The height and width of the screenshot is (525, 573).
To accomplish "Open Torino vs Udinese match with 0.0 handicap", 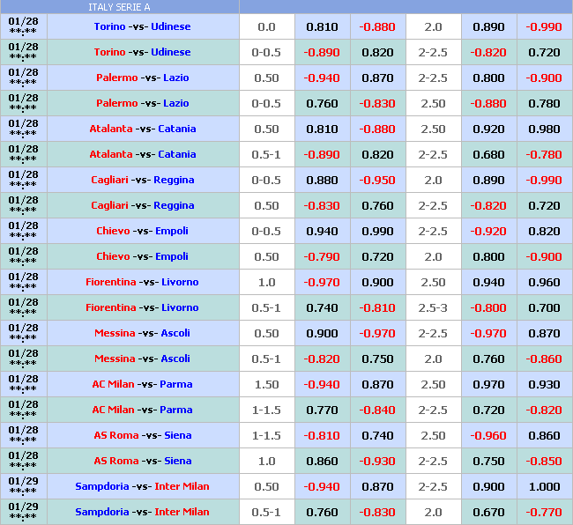I will pos(142,26).
